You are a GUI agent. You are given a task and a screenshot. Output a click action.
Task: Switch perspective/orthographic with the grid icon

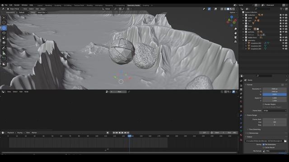[235, 42]
